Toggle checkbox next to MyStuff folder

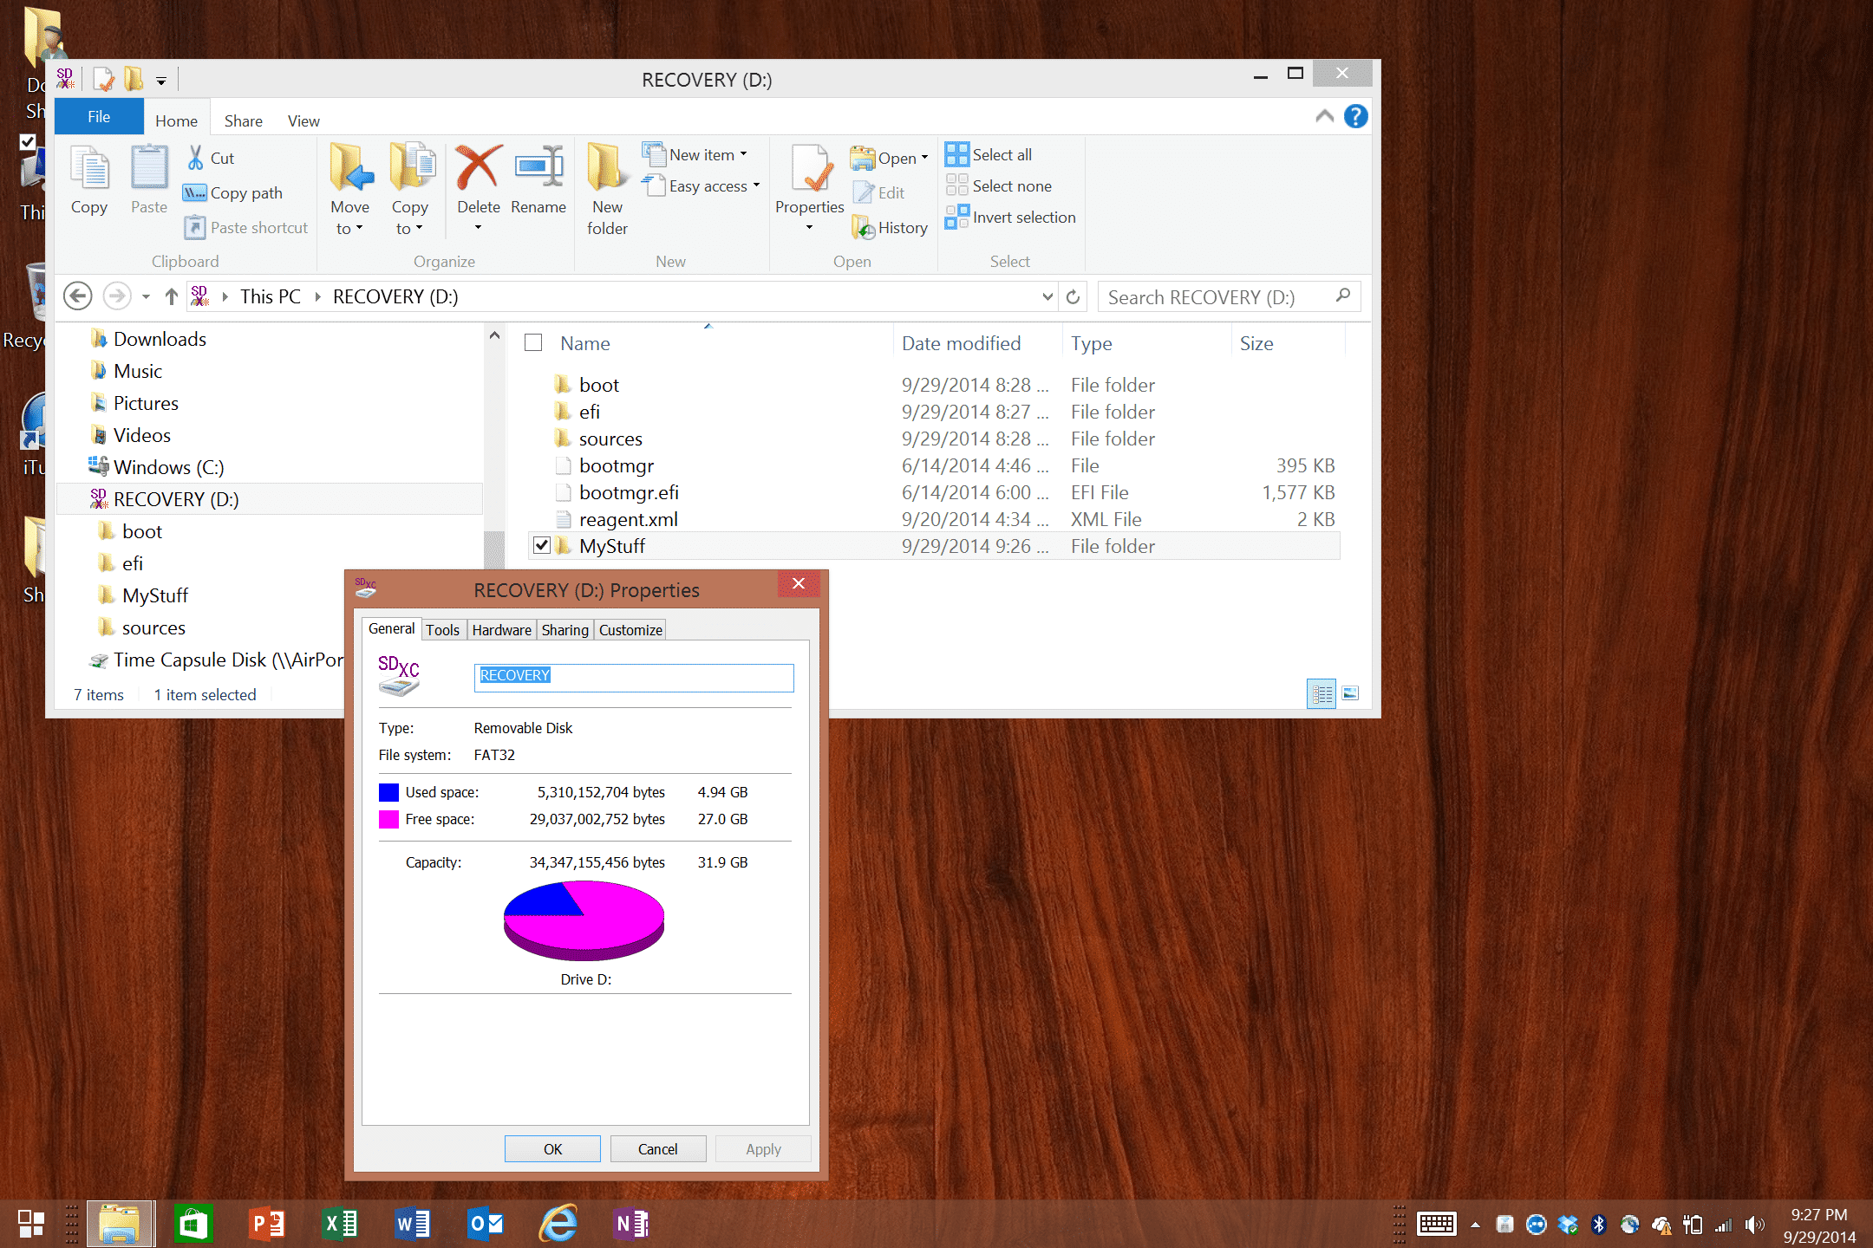[535, 544]
